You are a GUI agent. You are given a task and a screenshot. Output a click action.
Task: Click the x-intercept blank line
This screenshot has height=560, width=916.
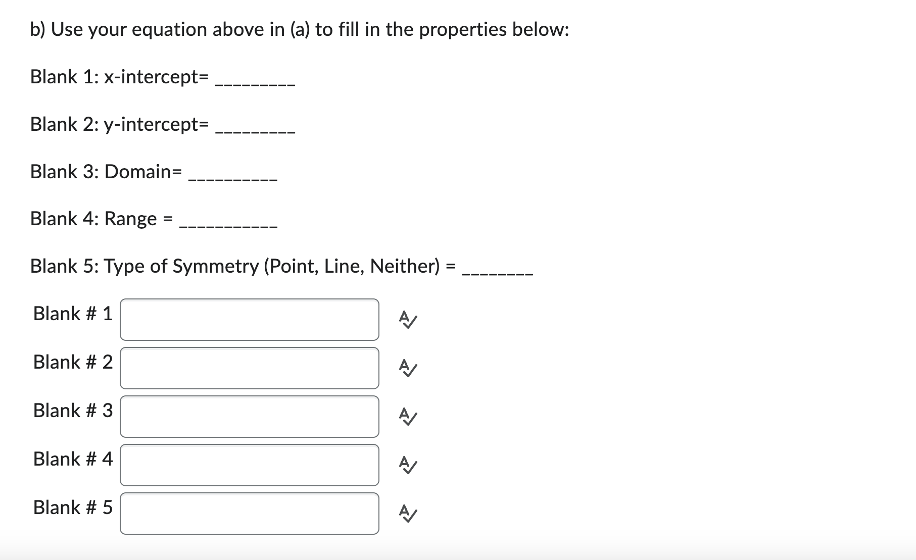(255, 83)
